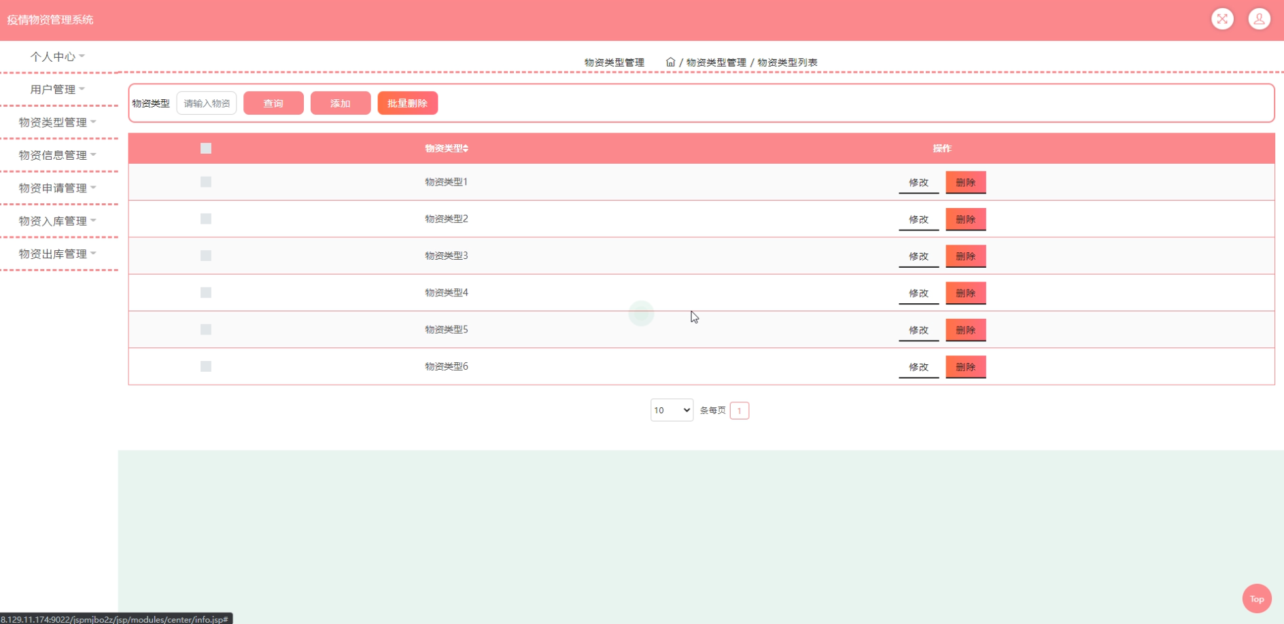Click 修改 for 物资类型3
This screenshot has height=624, width=1284.
918,256
